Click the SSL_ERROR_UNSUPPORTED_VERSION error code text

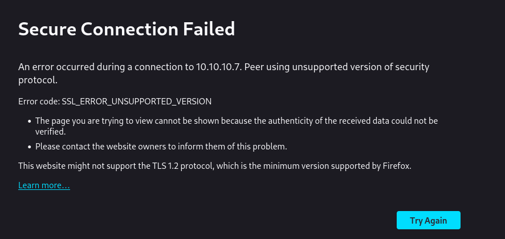click(137, 101)
